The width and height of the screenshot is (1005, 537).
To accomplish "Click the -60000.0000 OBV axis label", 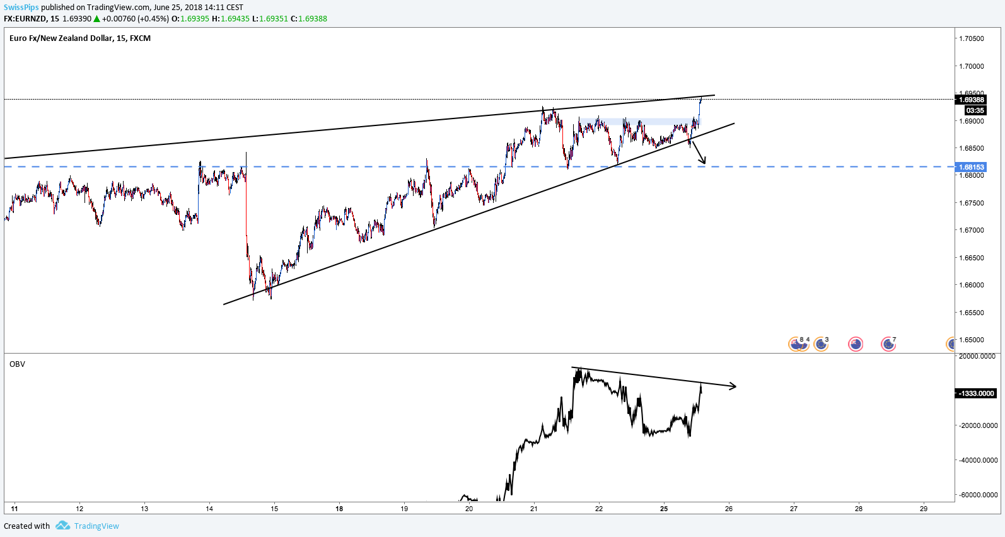I will tap(978, 495).
